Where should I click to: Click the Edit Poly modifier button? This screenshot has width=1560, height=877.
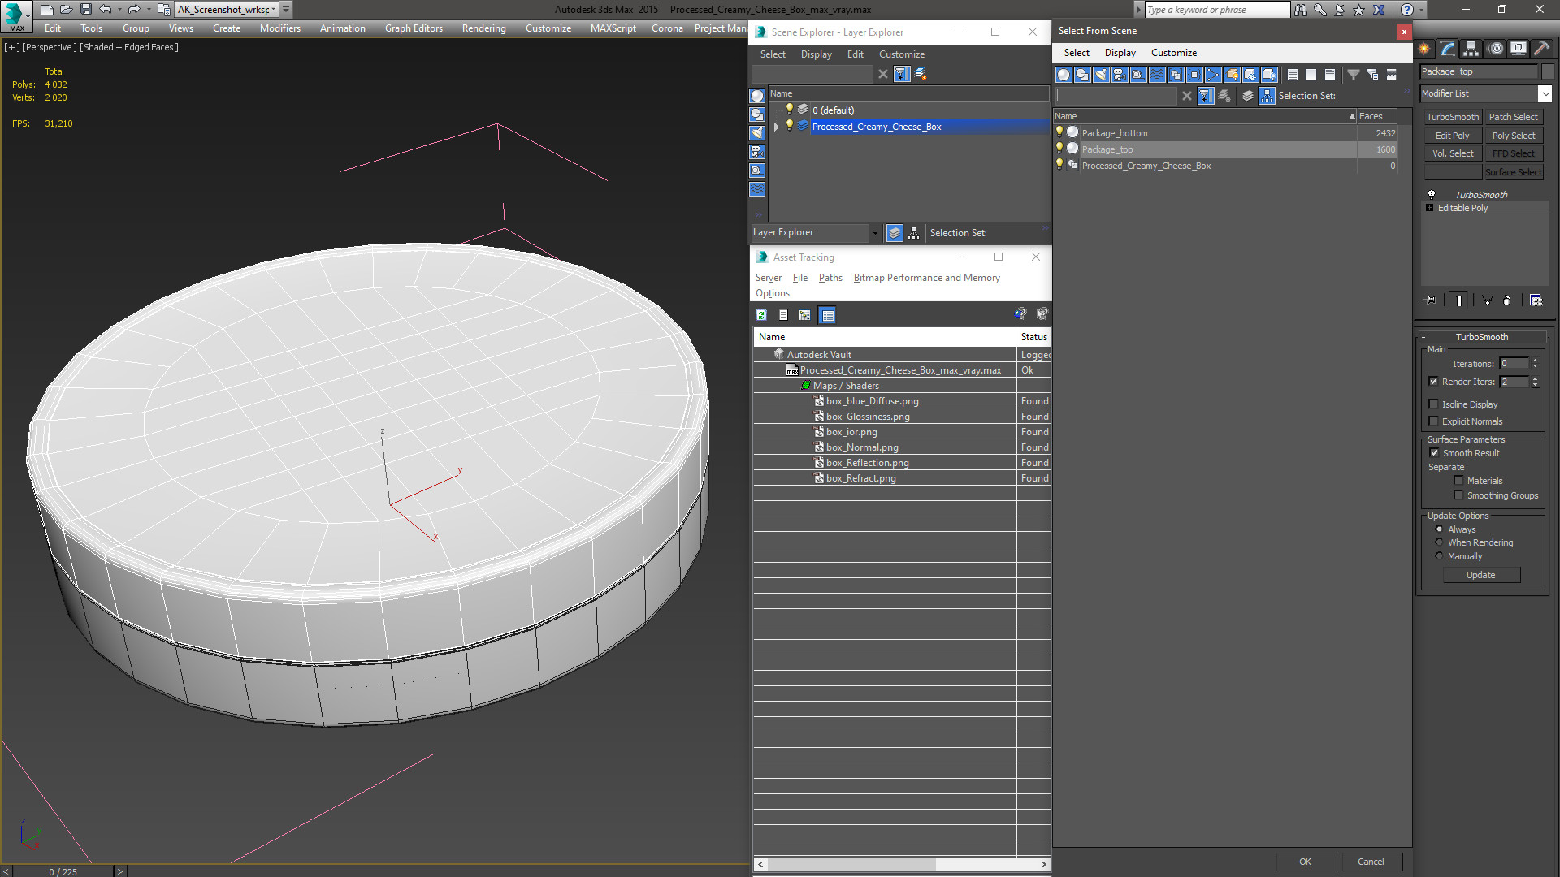pyautogui.click(x=1452, y=136)
